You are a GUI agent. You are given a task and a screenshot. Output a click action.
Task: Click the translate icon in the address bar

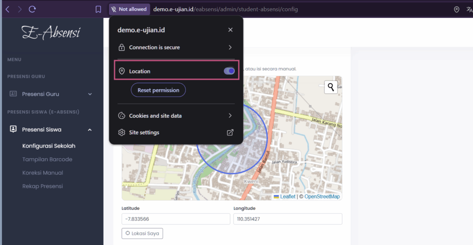(x=469, y=9)
